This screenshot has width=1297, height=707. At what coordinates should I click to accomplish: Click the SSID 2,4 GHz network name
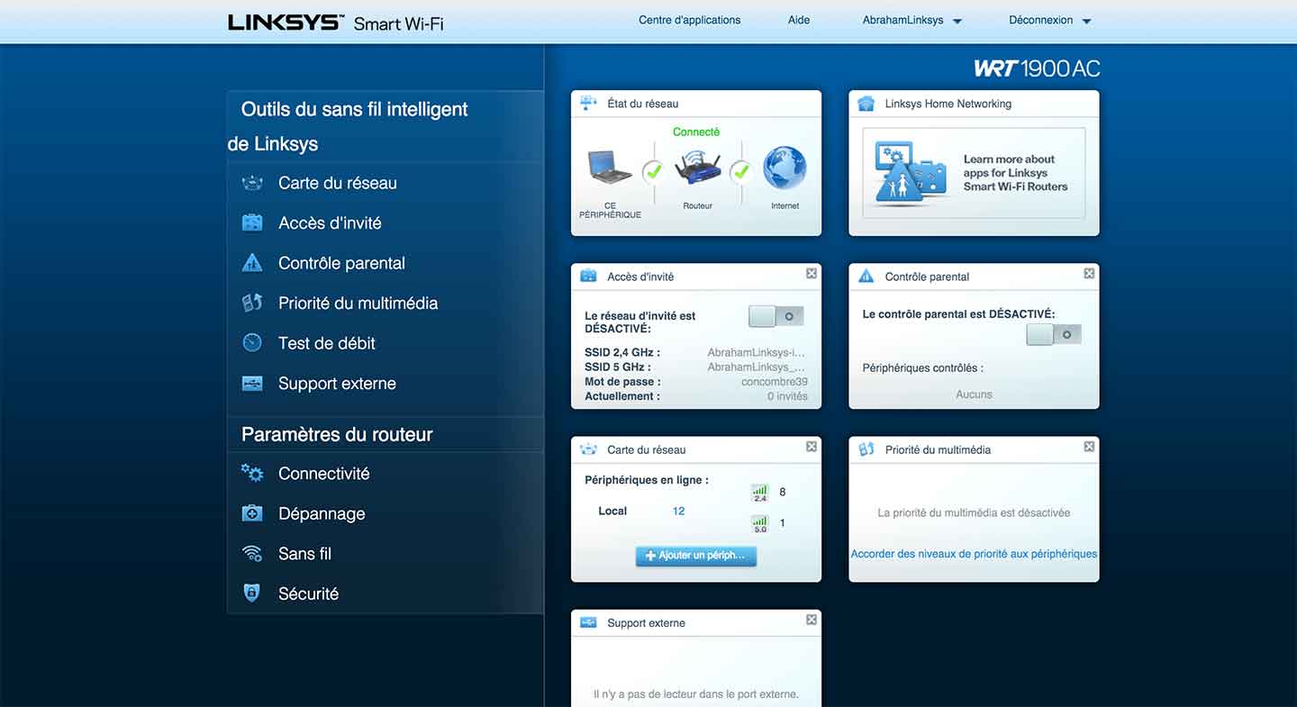pos(757,353)
